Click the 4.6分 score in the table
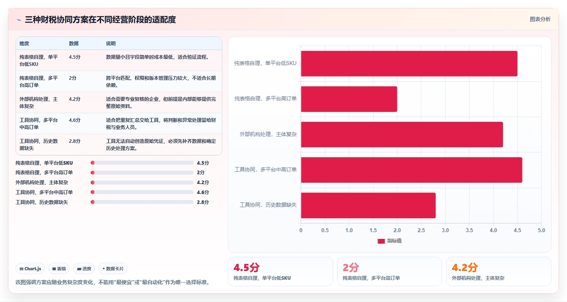This screenshot has width=567, height=302. (75, 120)
